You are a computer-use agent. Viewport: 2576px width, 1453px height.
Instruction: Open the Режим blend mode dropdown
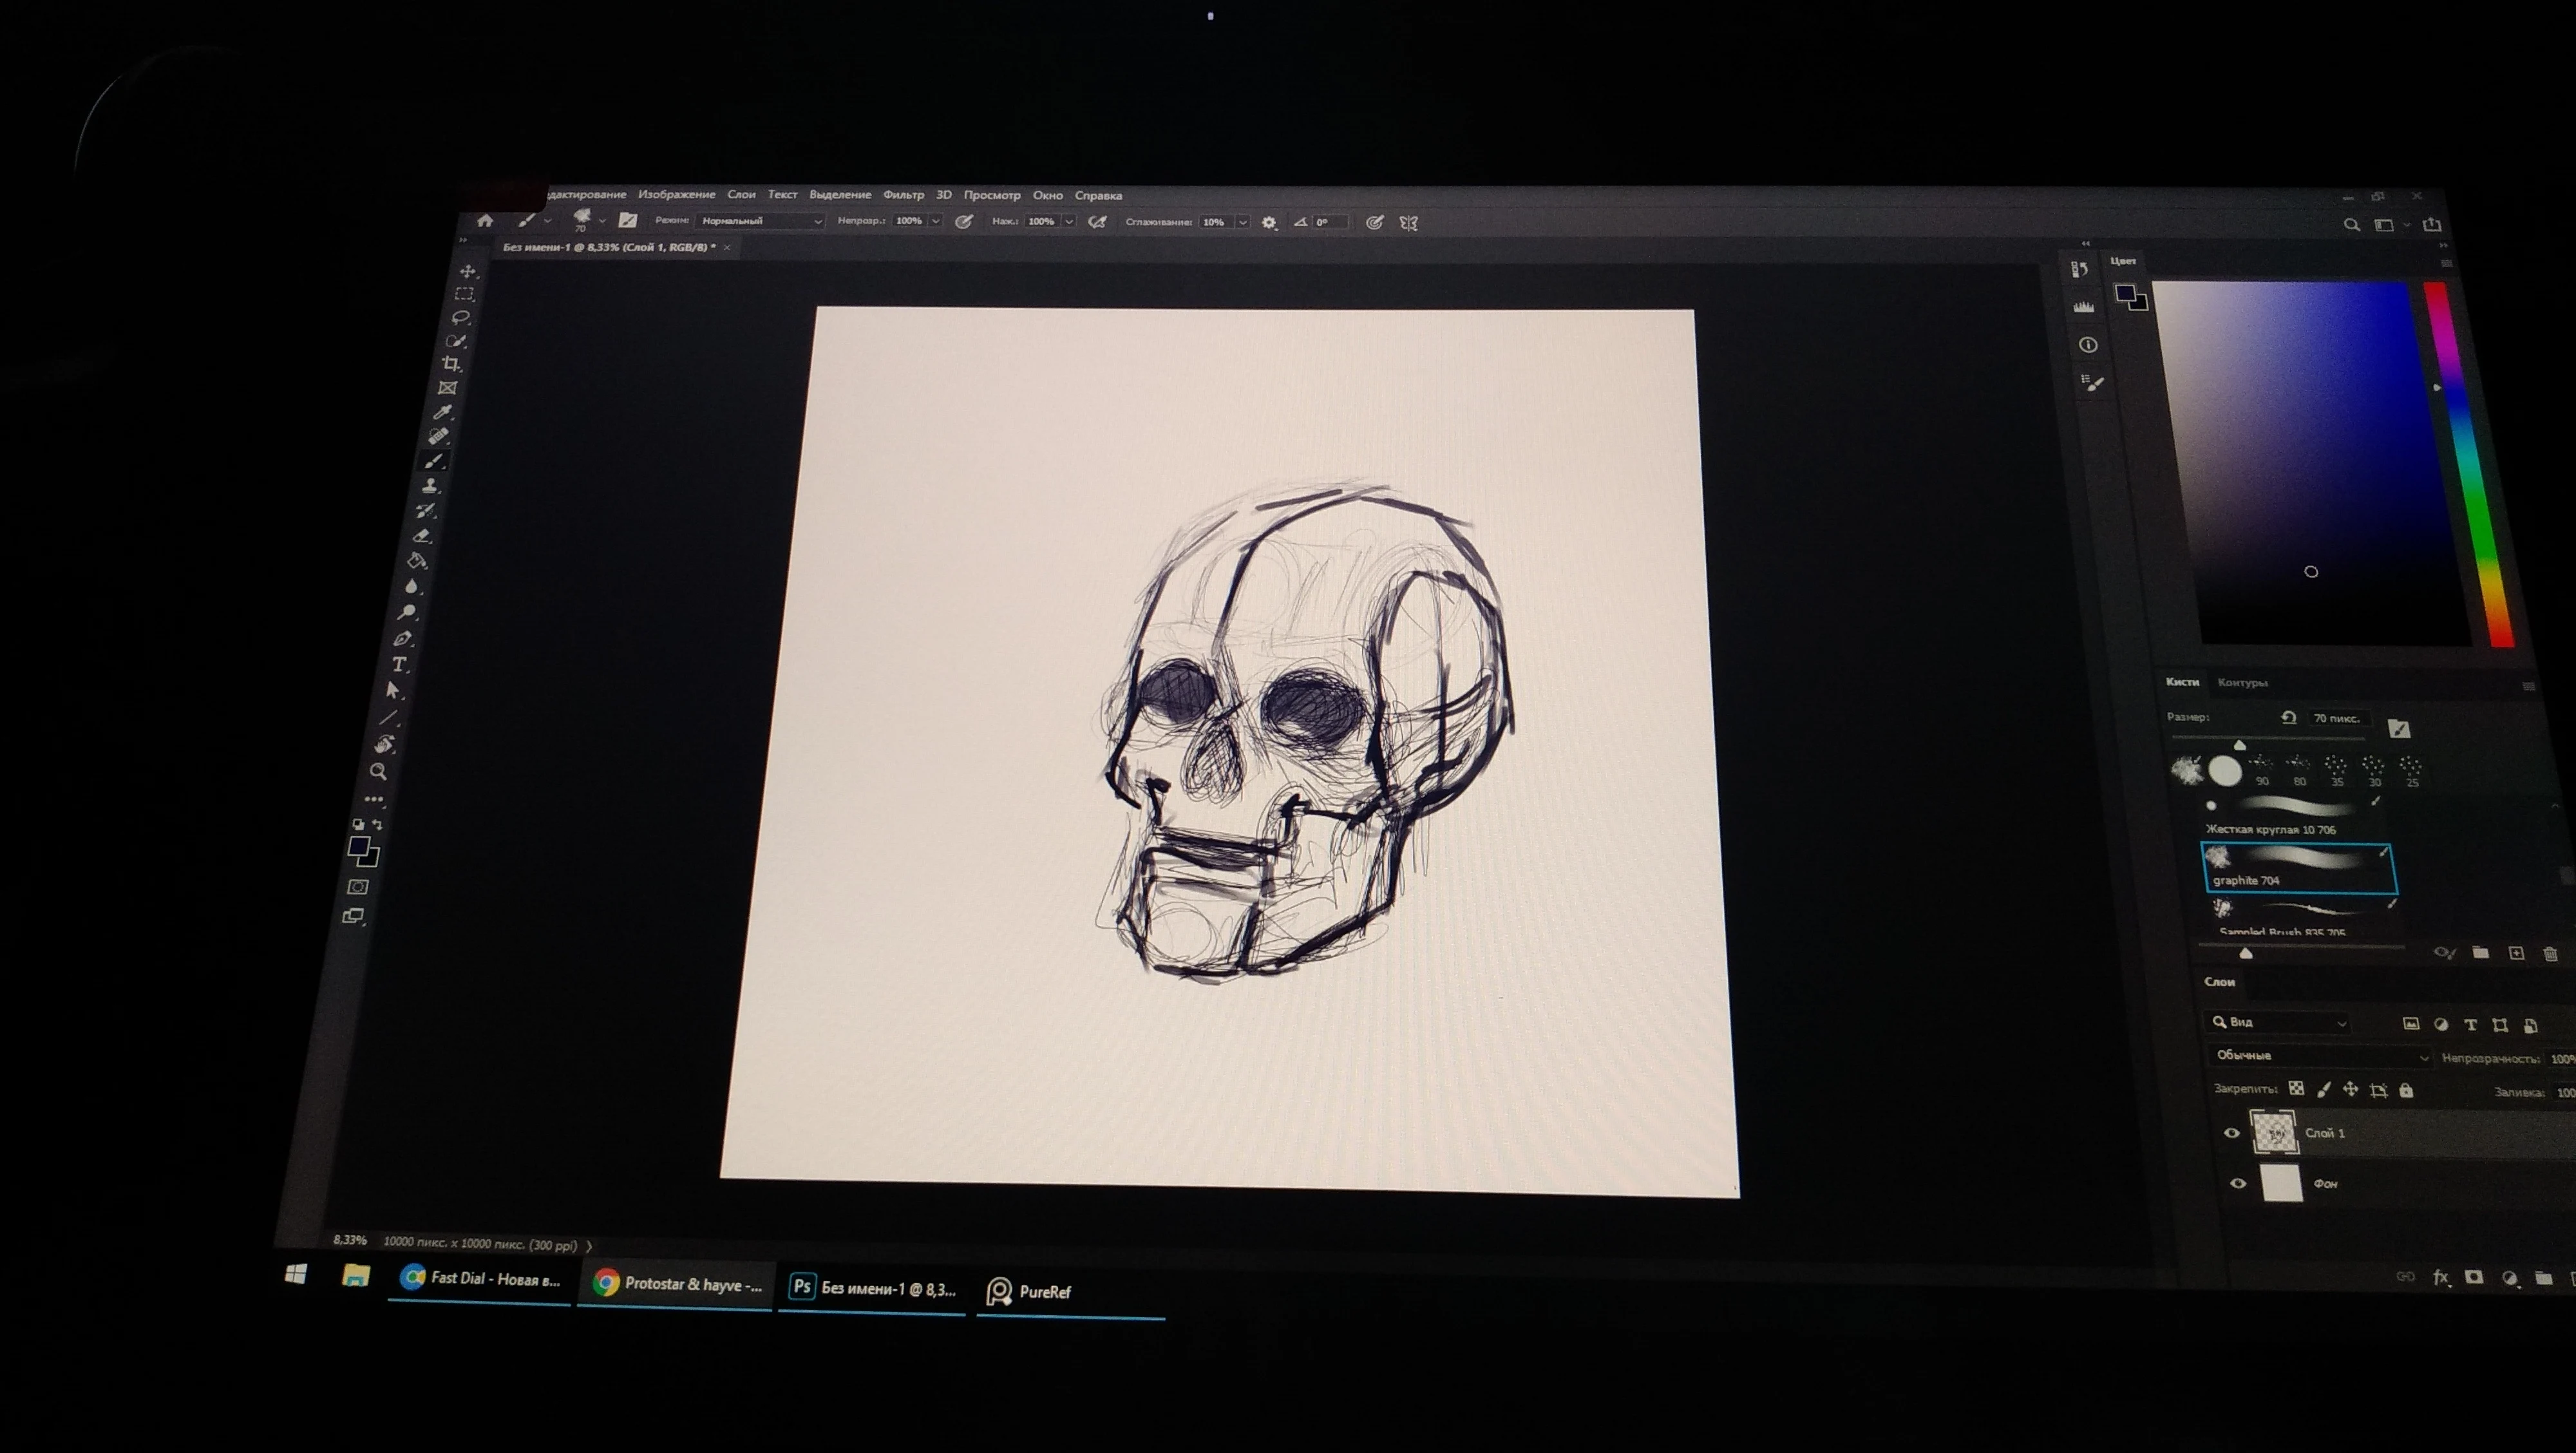[x=760, y=221]
